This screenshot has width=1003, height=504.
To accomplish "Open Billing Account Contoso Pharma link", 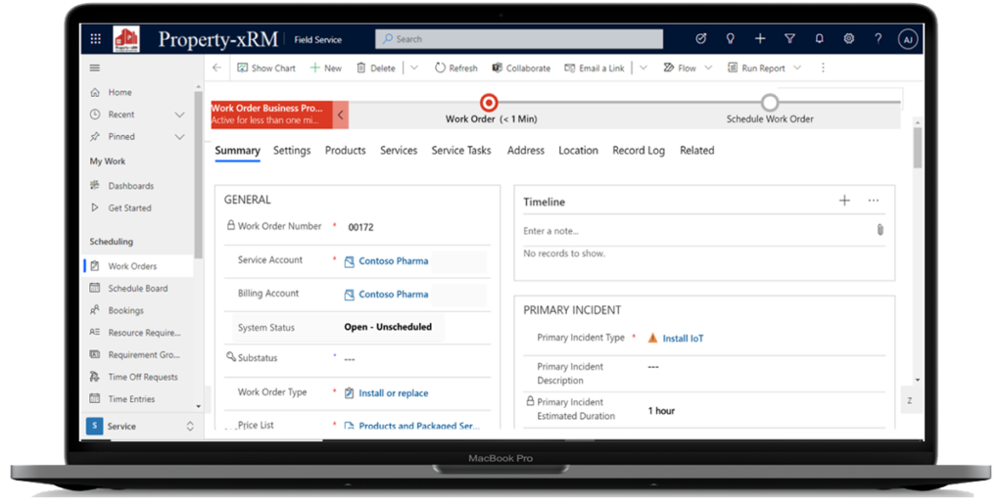I will (x=394, y=295).
